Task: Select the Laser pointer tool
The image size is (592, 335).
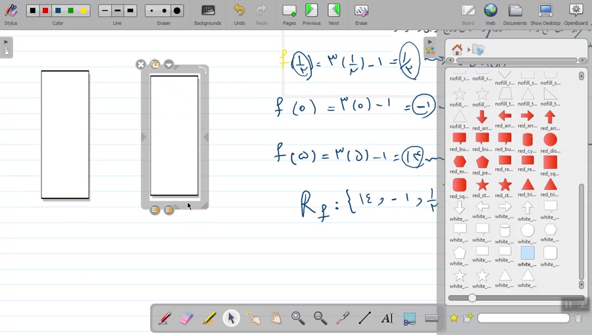Action: [343, 318]
